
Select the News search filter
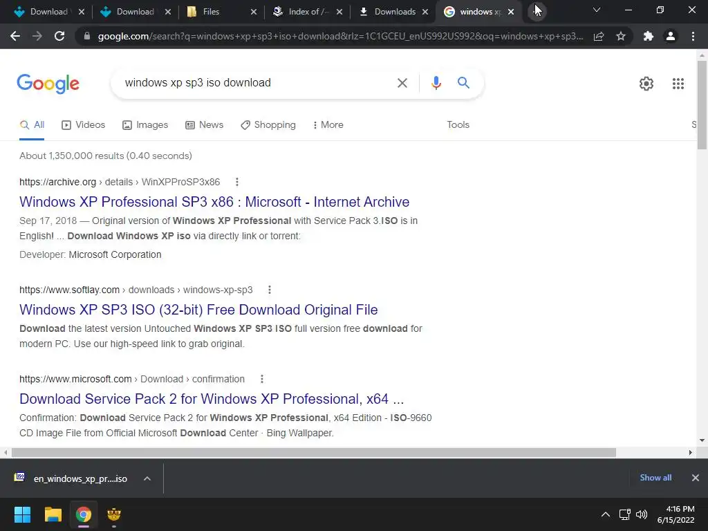click(205, 125)
